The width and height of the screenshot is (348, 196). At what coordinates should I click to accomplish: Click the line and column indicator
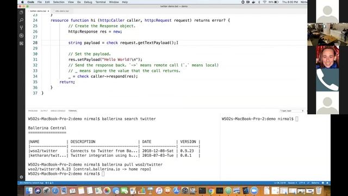pos(280,183)
